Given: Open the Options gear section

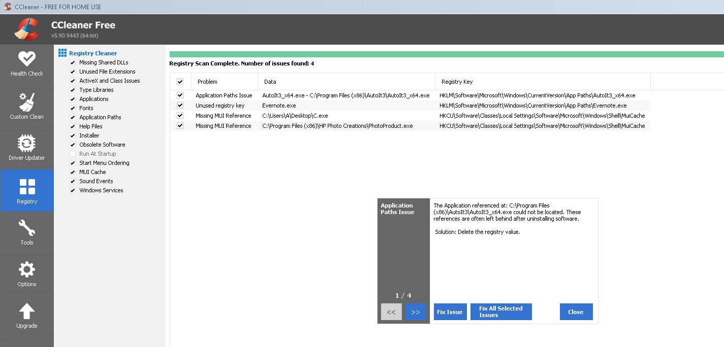Looking at the screenshot, I should tap(26, 274).
